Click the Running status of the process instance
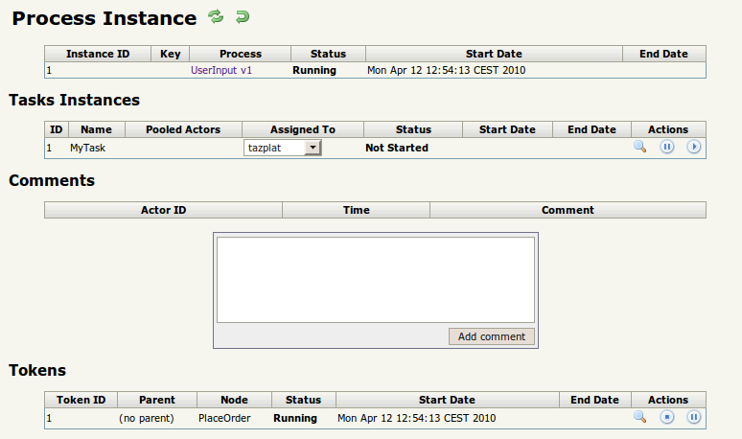Viewport: 742px width, 439px height. coord(314,70)
